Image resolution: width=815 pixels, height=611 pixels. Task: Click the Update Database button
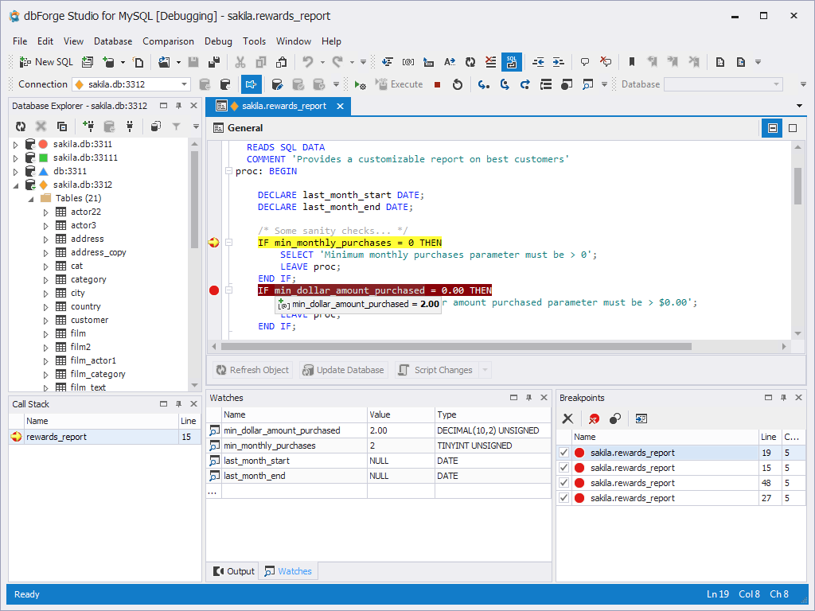(x=342, y=369)
